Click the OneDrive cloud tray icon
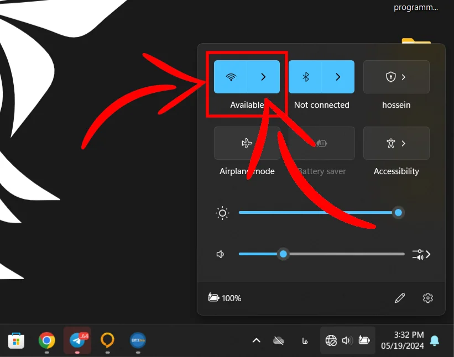The image size is (454, 357). tap(279, 340)
